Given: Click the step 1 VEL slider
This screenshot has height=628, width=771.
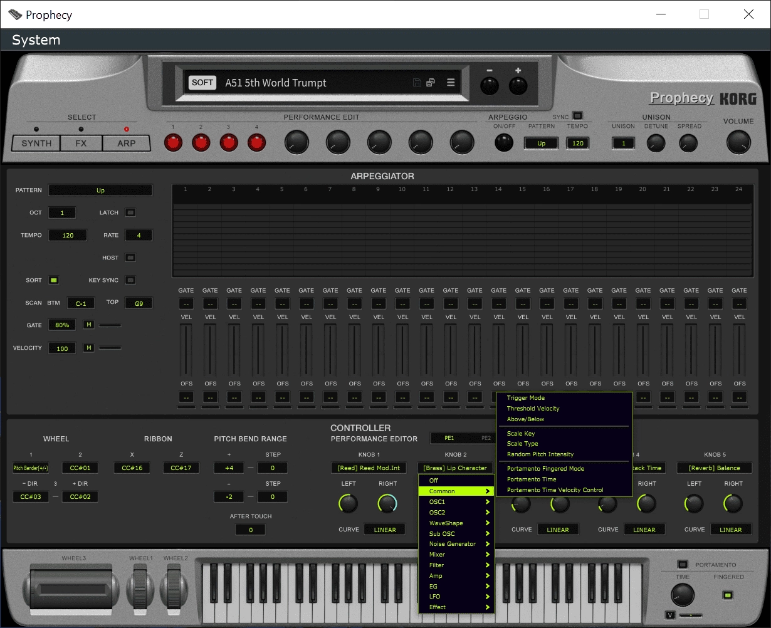Looking at the screenshot, I should [186, 350].
